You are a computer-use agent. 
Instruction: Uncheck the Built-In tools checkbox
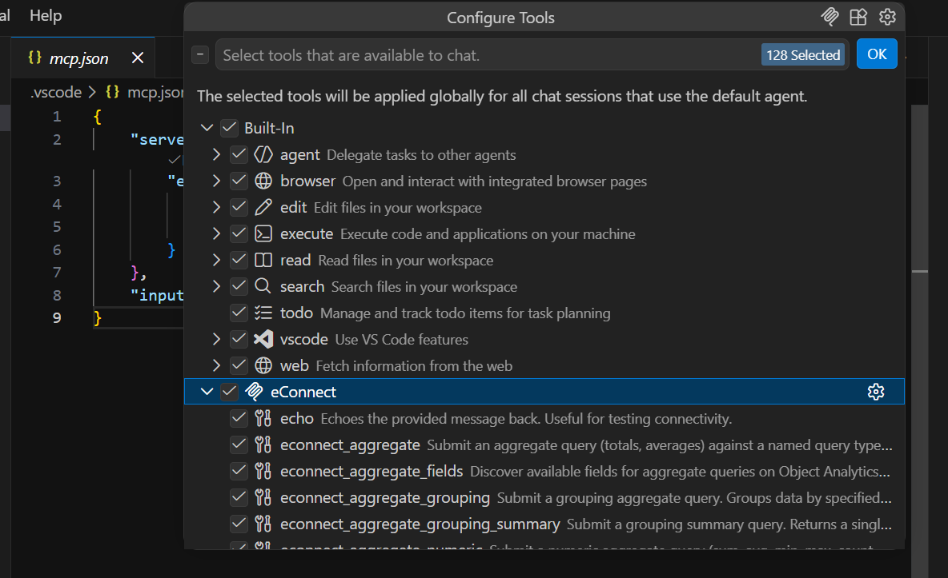pos(227,127)
